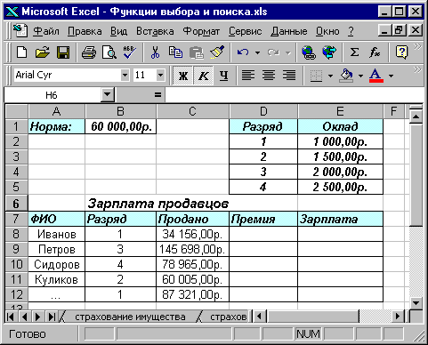Image resolution: width=428 pixels, height=345 pixels.
Task: Toggle Italic formatting (К)
Action: tap(203, 76)
